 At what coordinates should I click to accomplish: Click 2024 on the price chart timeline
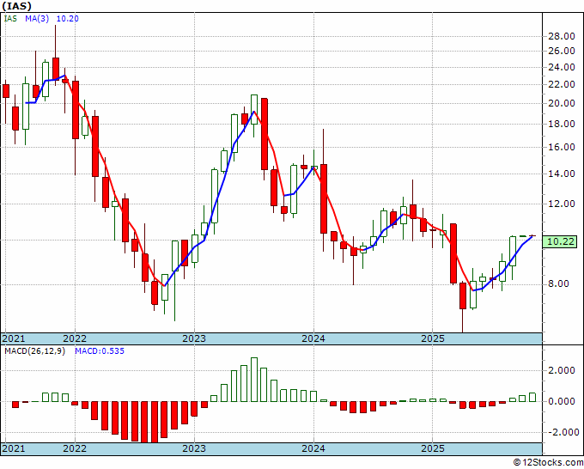tap(313, 338)
